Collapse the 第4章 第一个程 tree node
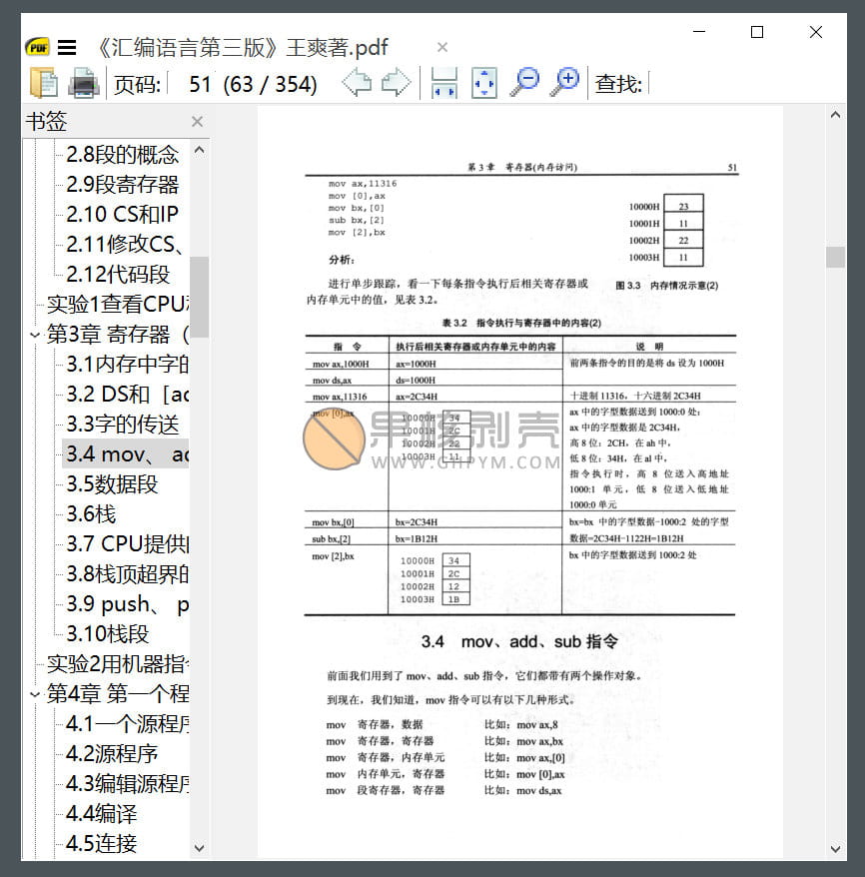 [35, 694]
